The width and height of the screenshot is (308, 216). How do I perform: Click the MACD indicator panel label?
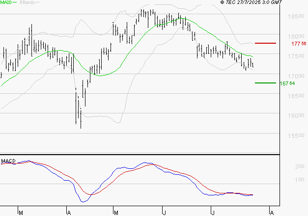[x=7, y=161]
